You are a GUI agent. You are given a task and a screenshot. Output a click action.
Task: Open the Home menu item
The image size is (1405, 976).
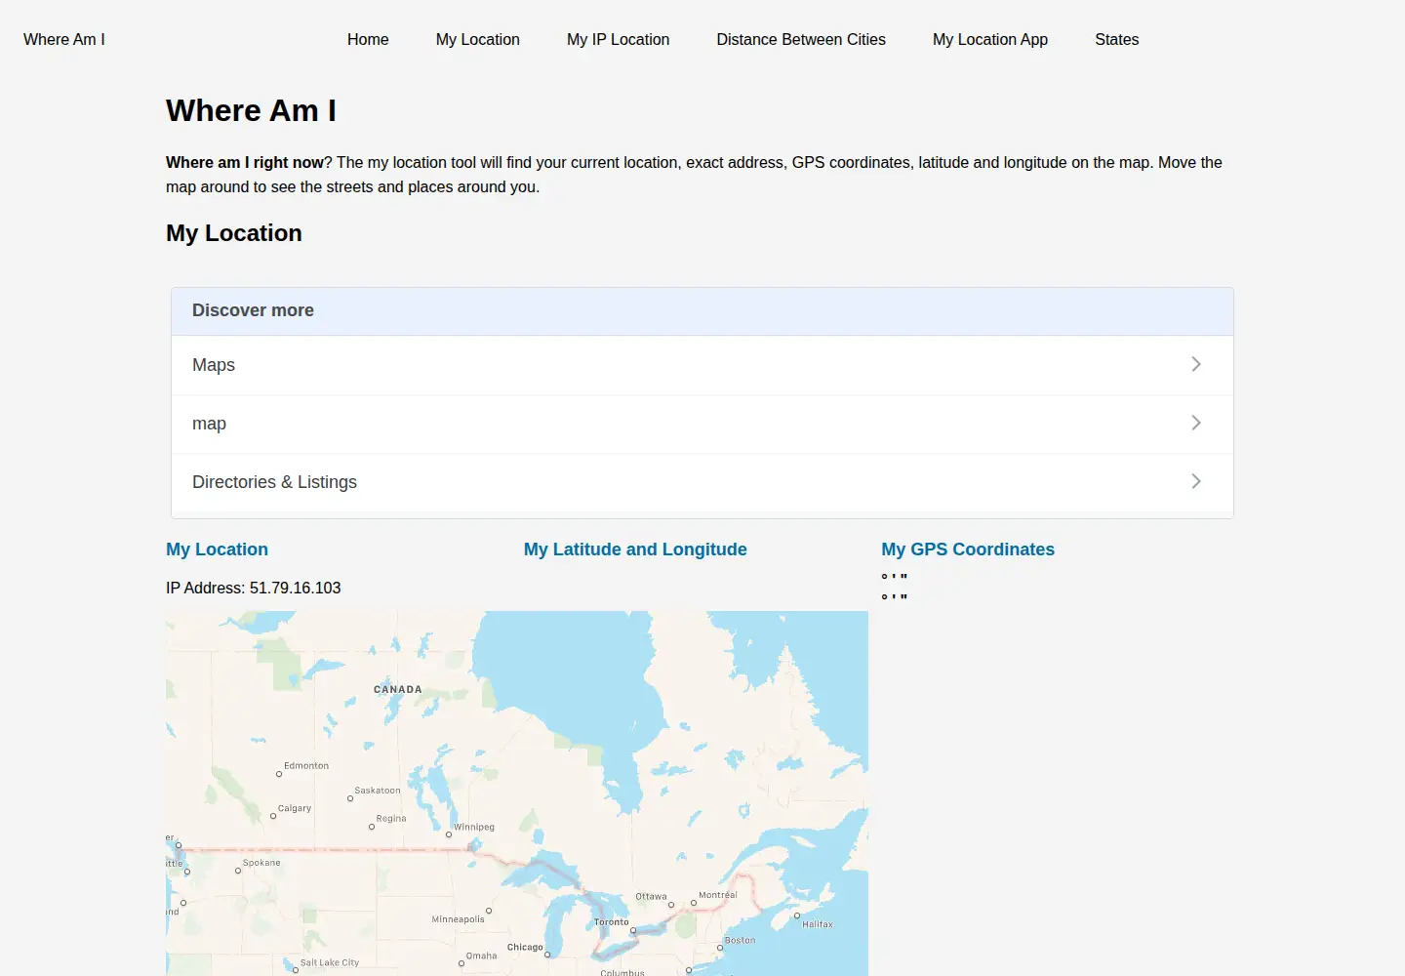pos(368,40)
